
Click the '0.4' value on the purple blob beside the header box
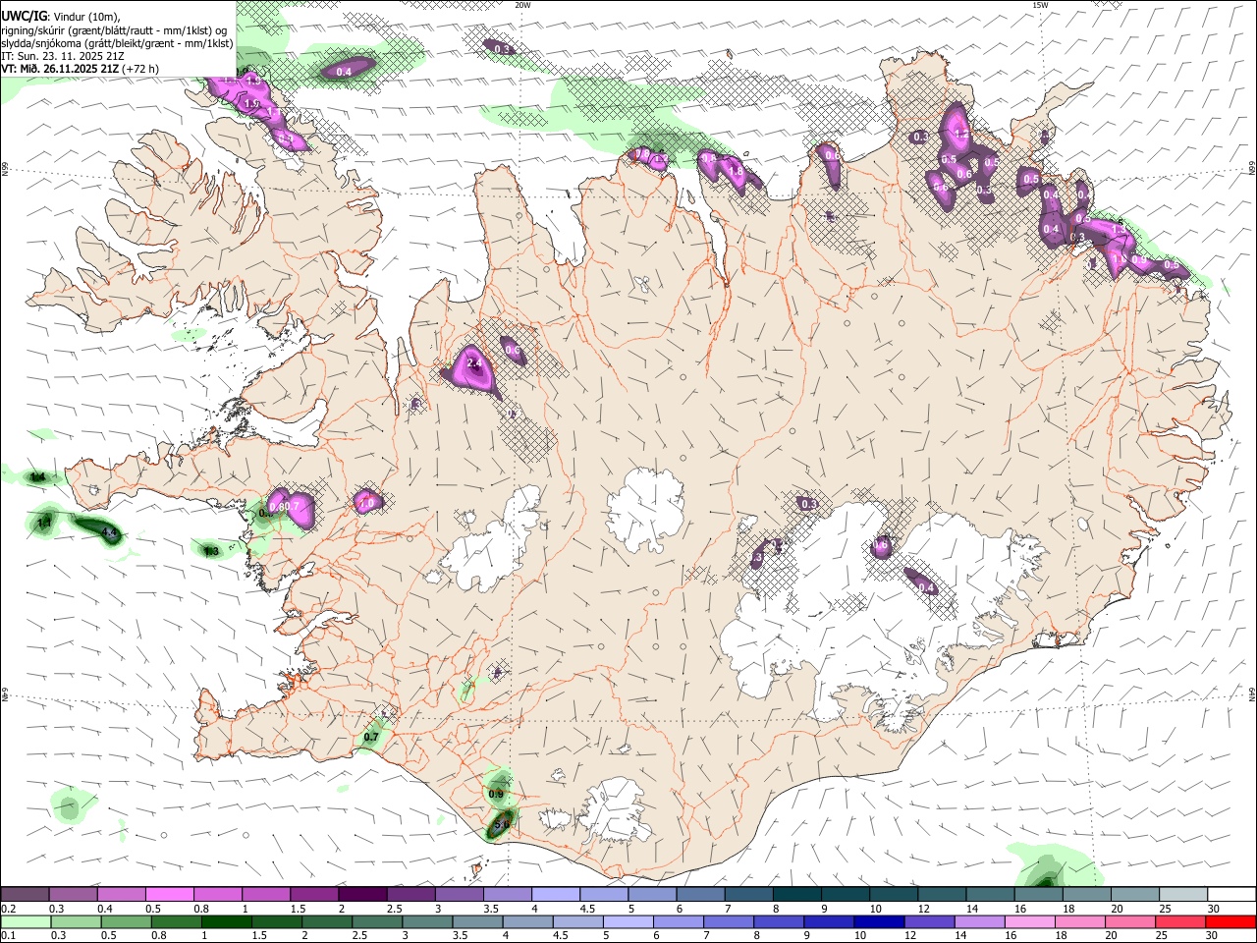(x=344, y=72)
